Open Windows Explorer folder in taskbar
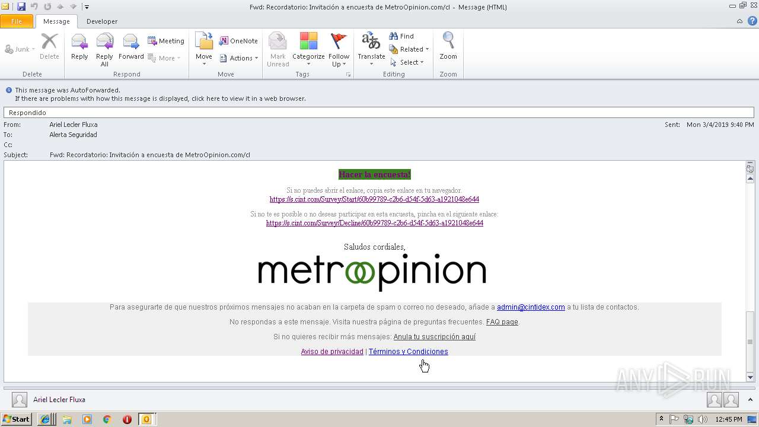This screenshot has width=759, height=427. [x=67, y=419]
